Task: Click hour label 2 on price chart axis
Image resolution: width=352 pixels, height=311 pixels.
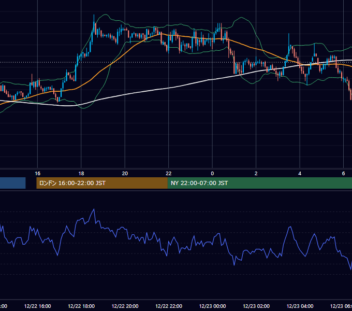Action: (x=256, y=173)
